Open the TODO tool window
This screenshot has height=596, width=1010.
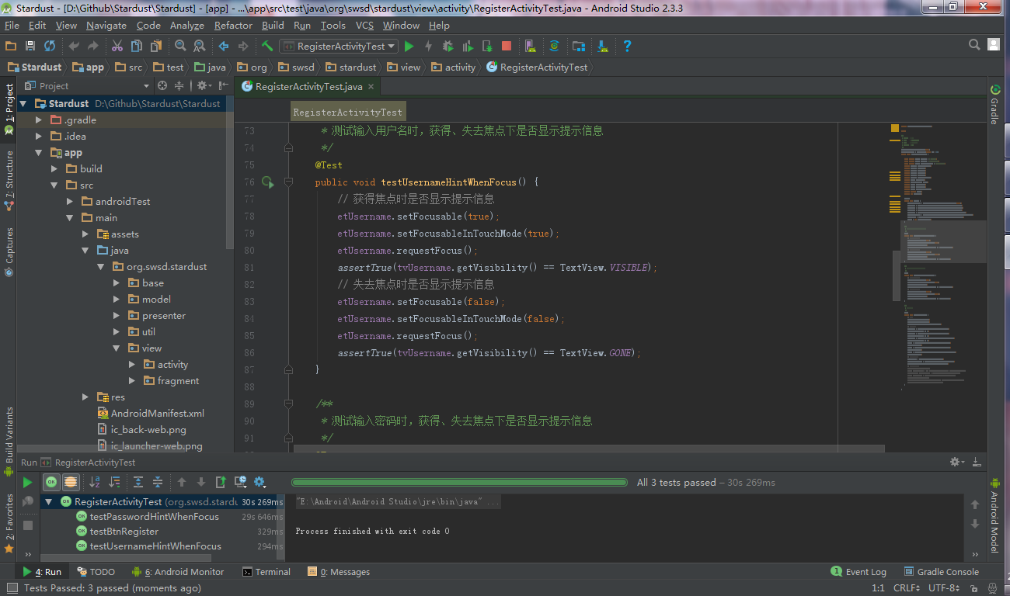coord(95,572)
